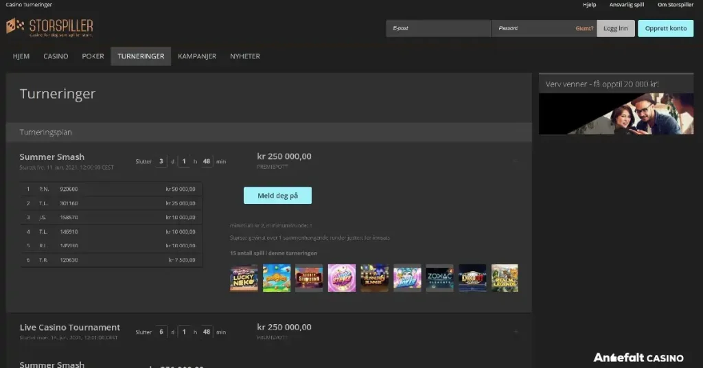This screenshot has width=703, height=368.
Task: Open the Verv venner promo banner
Action: tap(616, 113)
